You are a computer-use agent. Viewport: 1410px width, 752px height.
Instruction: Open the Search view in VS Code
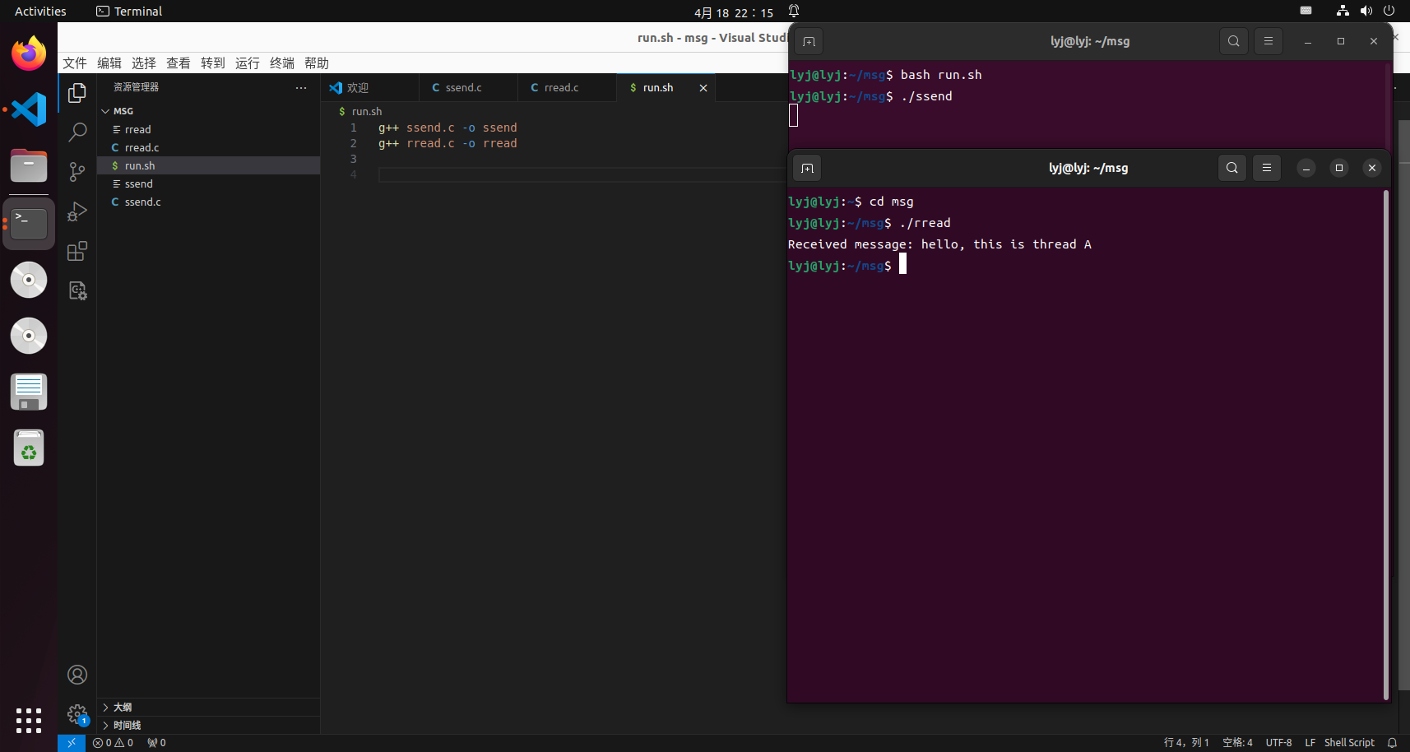point(77,132)
